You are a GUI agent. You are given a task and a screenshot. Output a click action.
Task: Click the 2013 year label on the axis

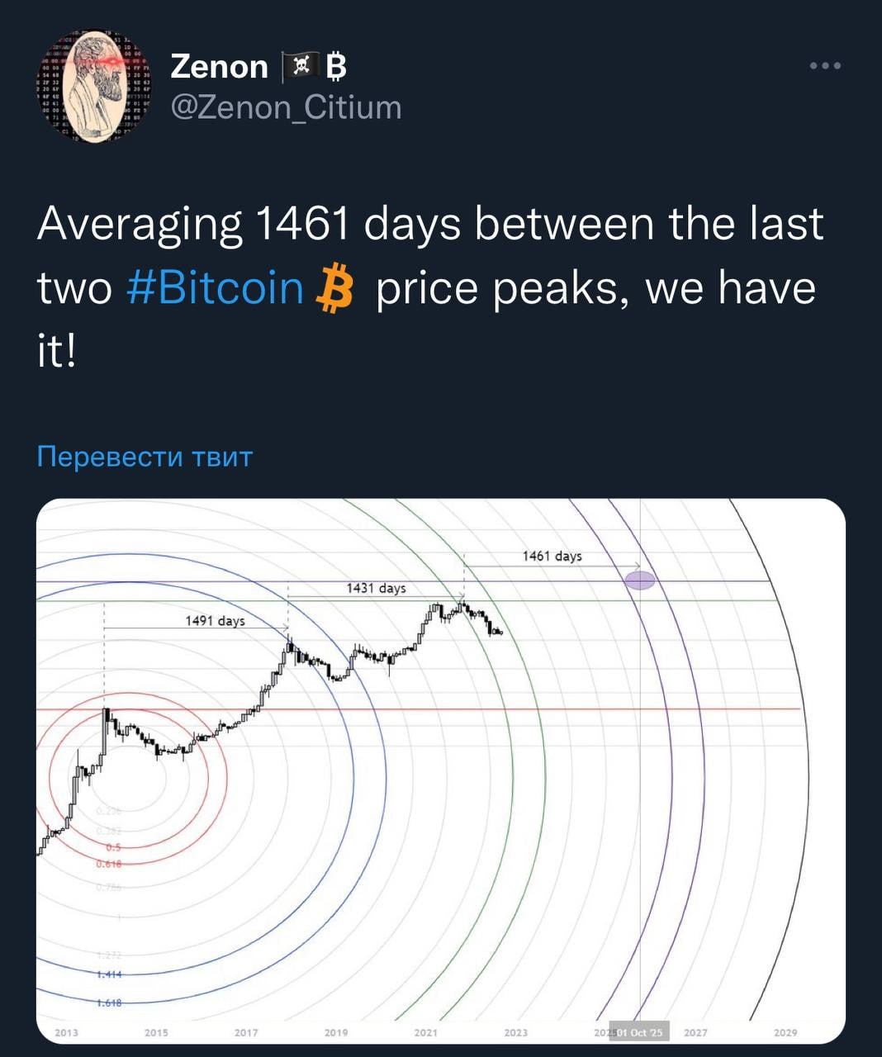[x=66, y=1032]
